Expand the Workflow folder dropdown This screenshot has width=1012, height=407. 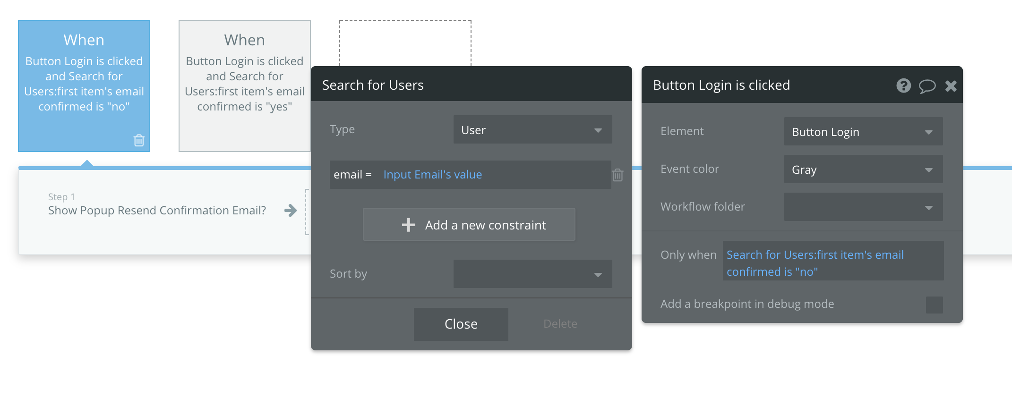click(x=863, y=207)
